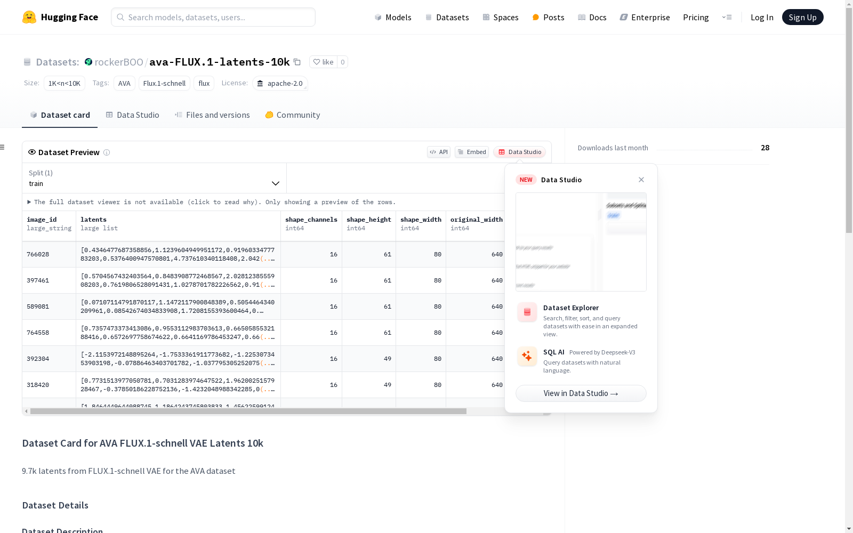This screenshot has width=853, height=533.
Task: Click the SQL AI title in popup
Action: [554, 352]
